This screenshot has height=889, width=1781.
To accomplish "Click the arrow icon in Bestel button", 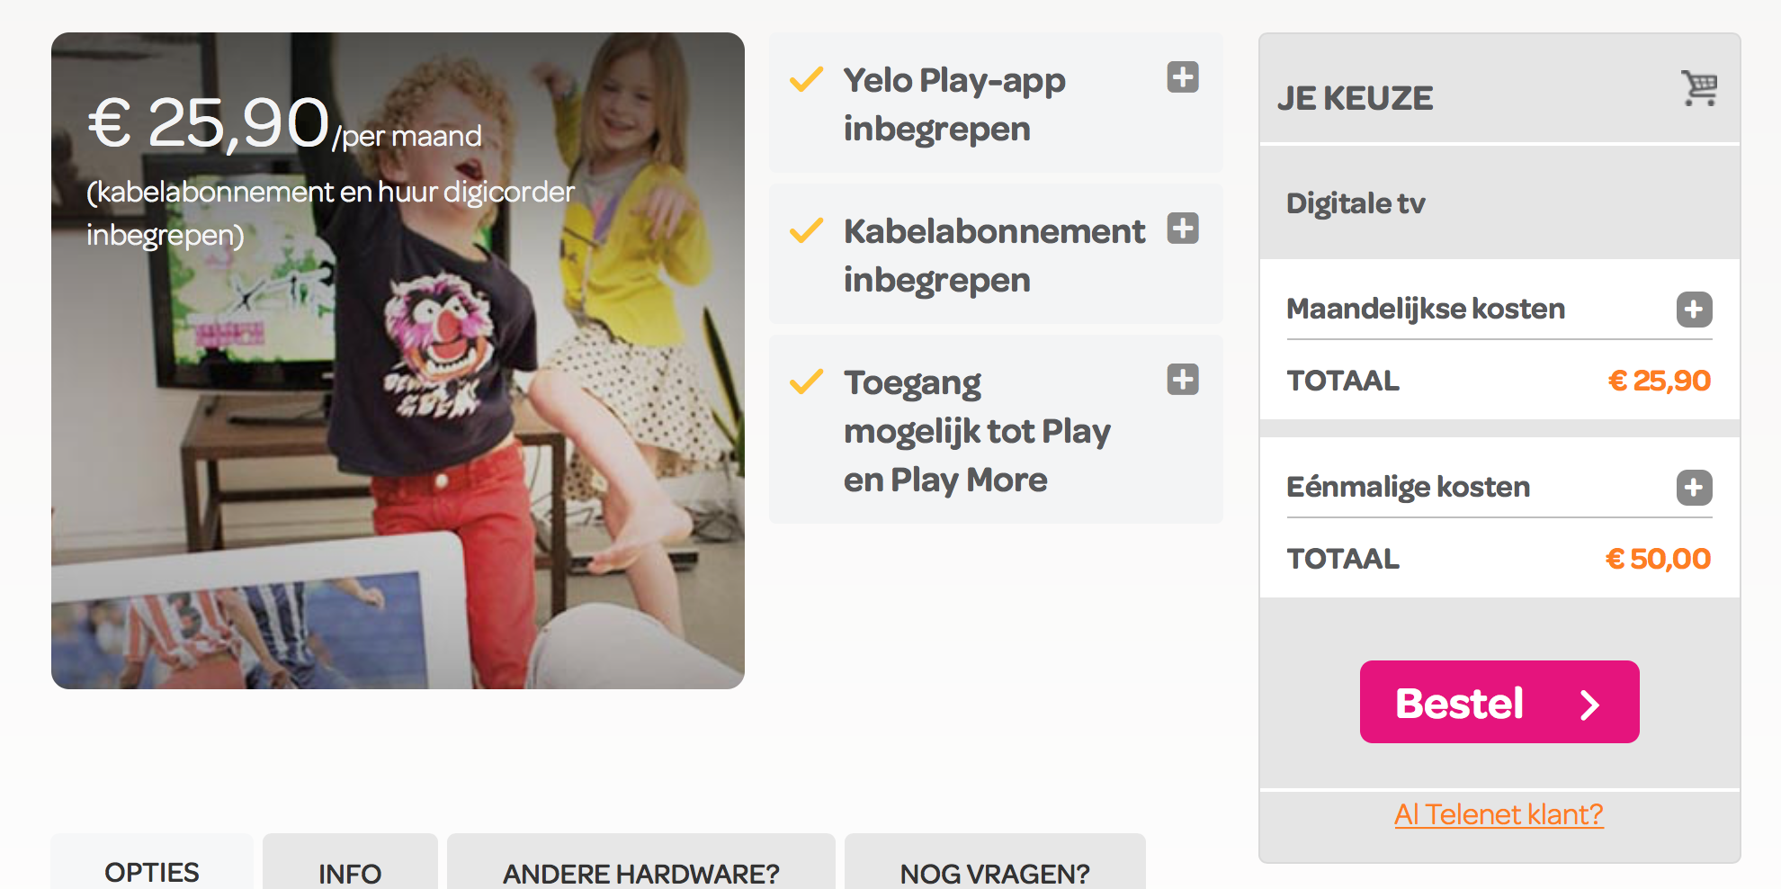I will (1589, 704).
